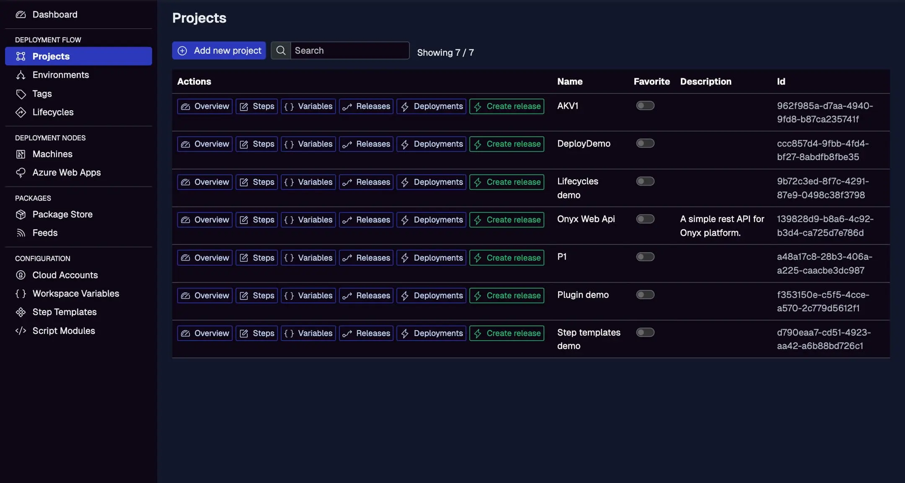Navigate to Lifecycles in the sidebar
905x483 pixels.
(x=53, y=112)
